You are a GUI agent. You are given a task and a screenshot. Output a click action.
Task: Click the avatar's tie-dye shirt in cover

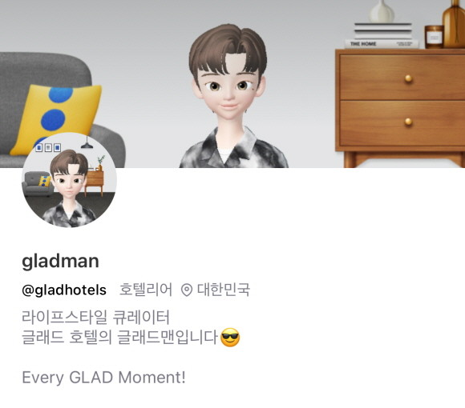coord(234,148)
